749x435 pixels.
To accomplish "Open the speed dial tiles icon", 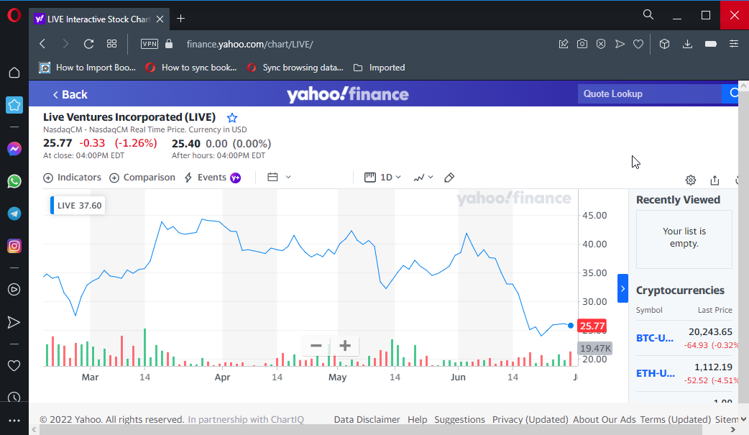I will (x=112, y=44).
